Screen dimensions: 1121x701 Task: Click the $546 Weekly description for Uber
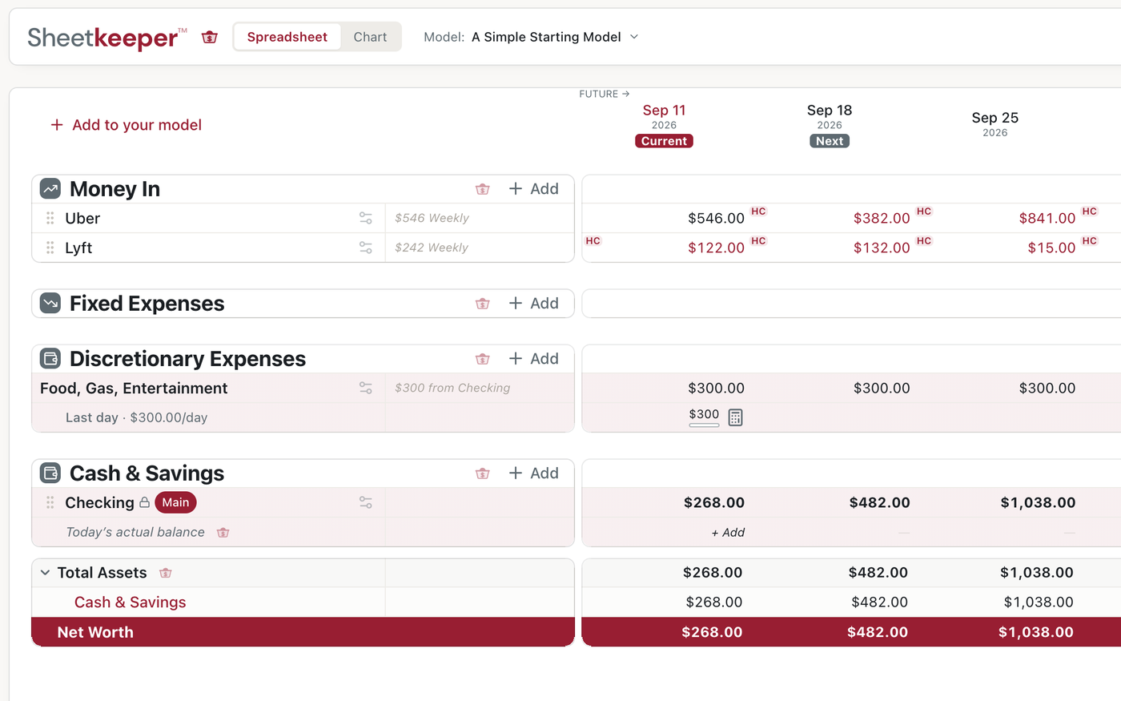pyautogui.click(x=432, y=218)
